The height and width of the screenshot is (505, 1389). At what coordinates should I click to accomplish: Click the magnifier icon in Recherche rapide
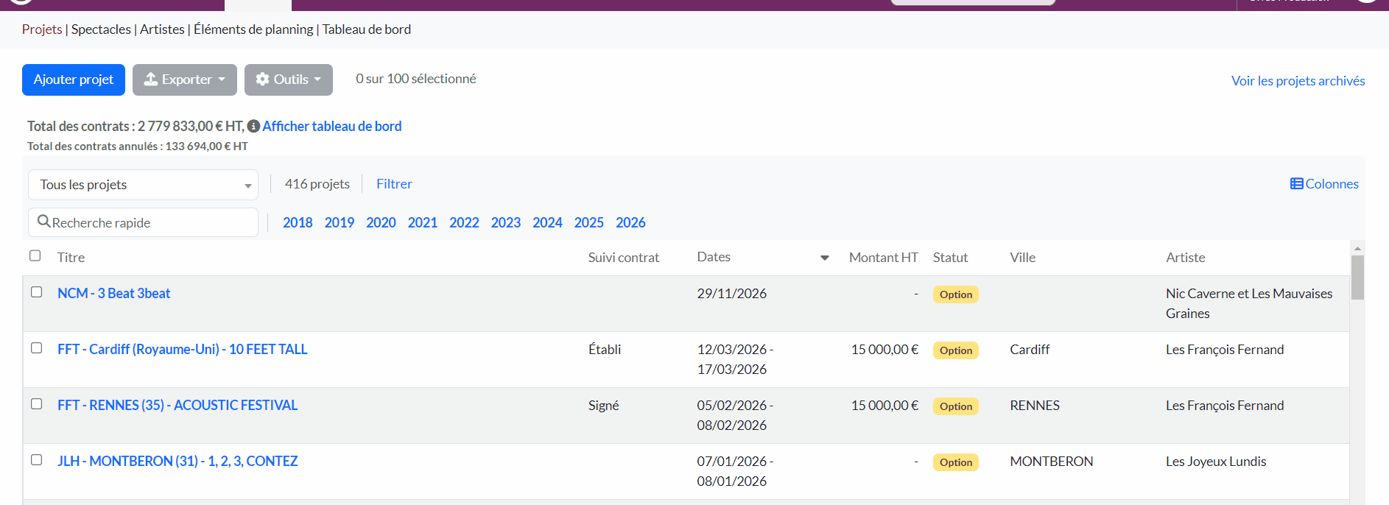click(x=43, y=222)
